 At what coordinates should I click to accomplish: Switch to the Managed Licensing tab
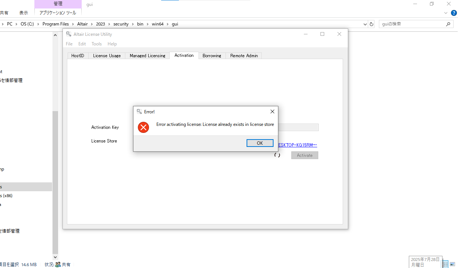(x=147, y=56)
